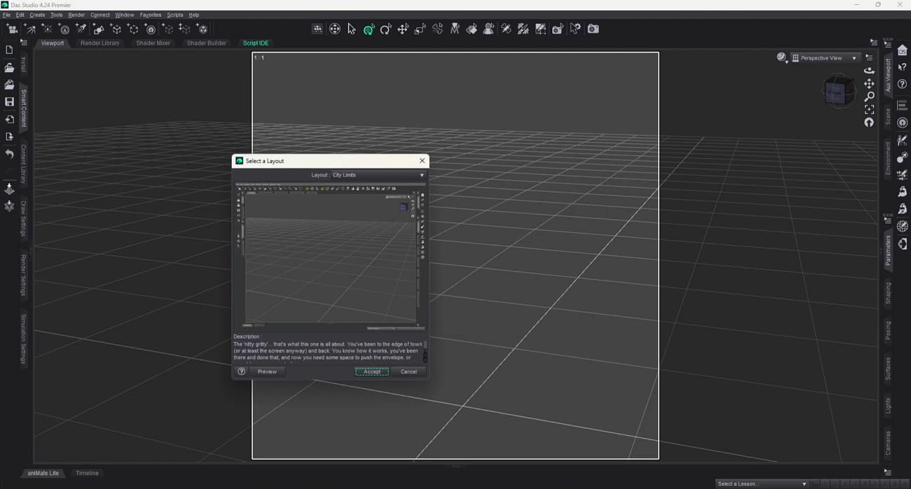
Task: Select the Node Selection tool
Action: (x=351, y=29)
